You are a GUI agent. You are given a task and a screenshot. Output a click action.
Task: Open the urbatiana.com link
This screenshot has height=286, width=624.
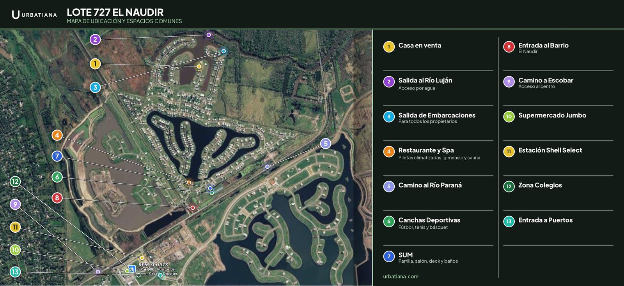point(401,276)
